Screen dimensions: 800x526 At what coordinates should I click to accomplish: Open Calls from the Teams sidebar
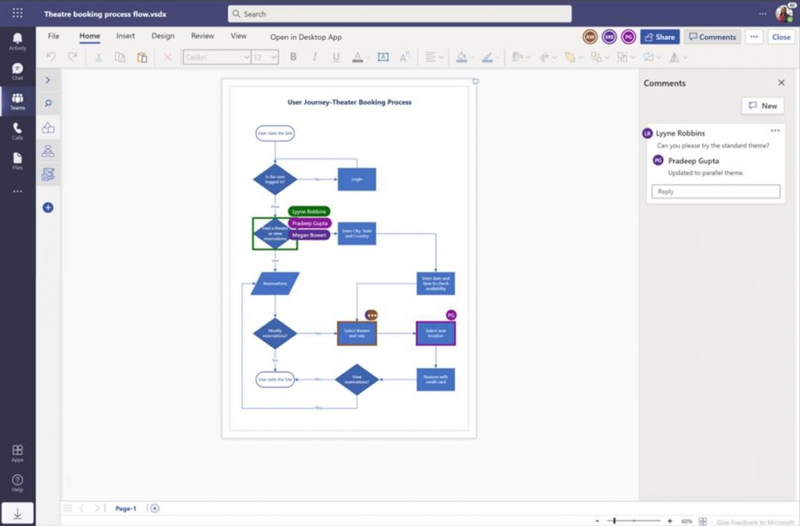(17, 130)
